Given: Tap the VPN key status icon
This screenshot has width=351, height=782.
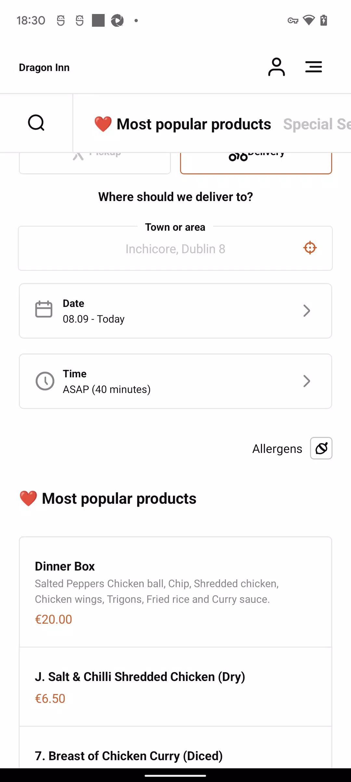Looking at the screenshot, I should coord(293,21).
